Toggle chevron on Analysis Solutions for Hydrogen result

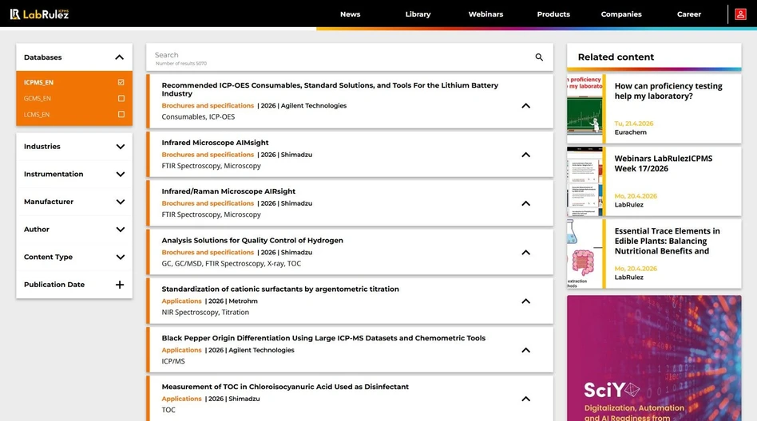525,253
